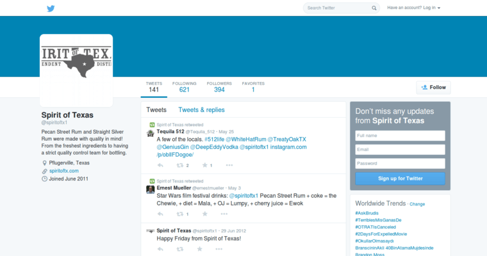487x256 pixels.
Task: Click the search magnifier icon
Action: tap(374, 8)
